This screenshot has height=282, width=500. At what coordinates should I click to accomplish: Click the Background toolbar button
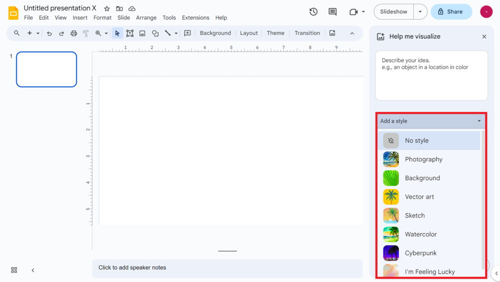215,33
